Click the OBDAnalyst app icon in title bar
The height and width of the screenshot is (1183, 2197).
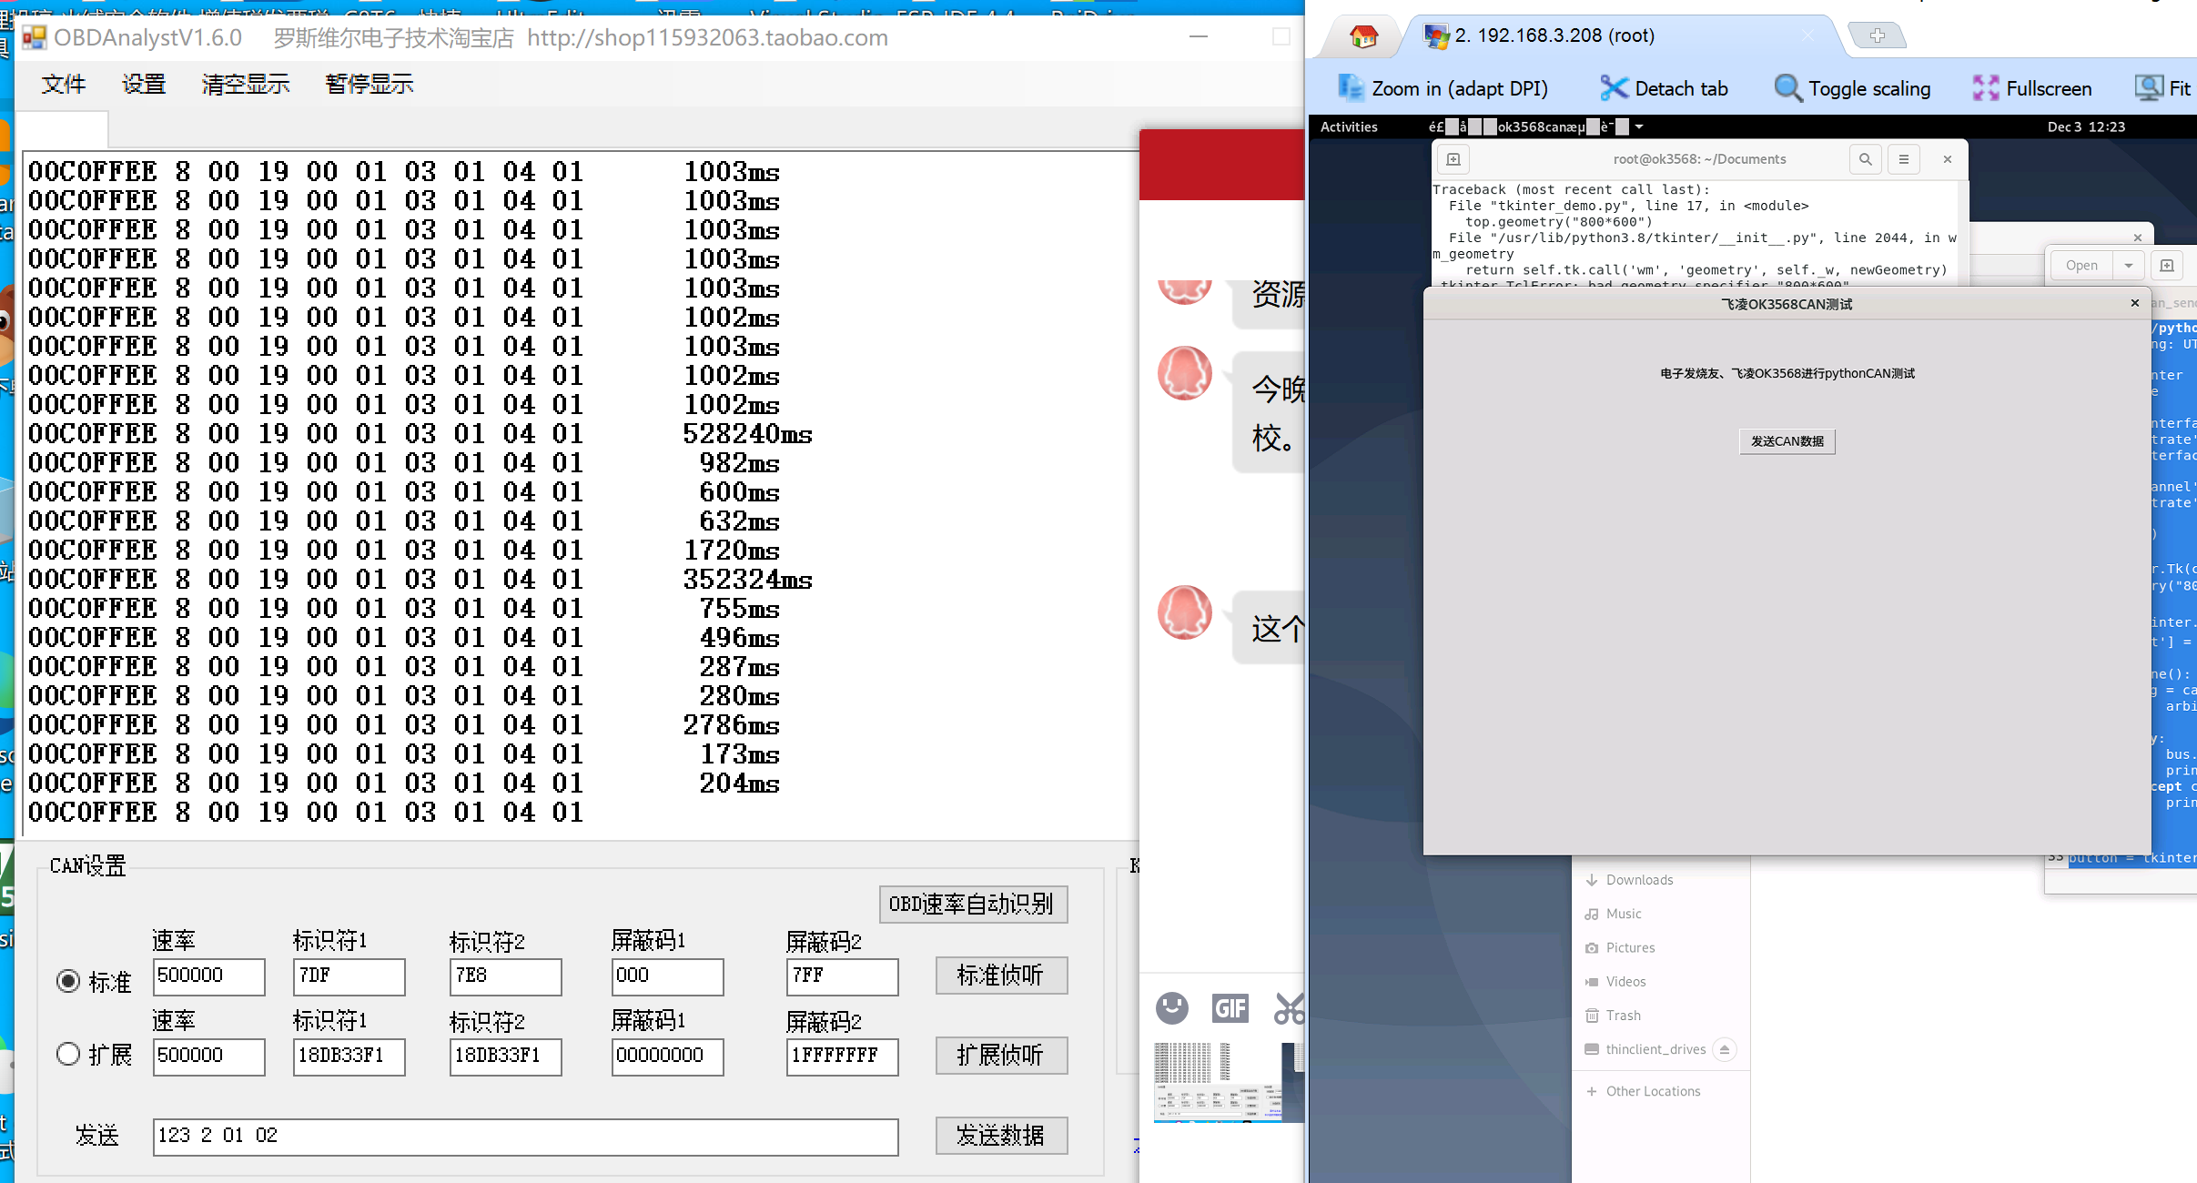click(35, 37)
